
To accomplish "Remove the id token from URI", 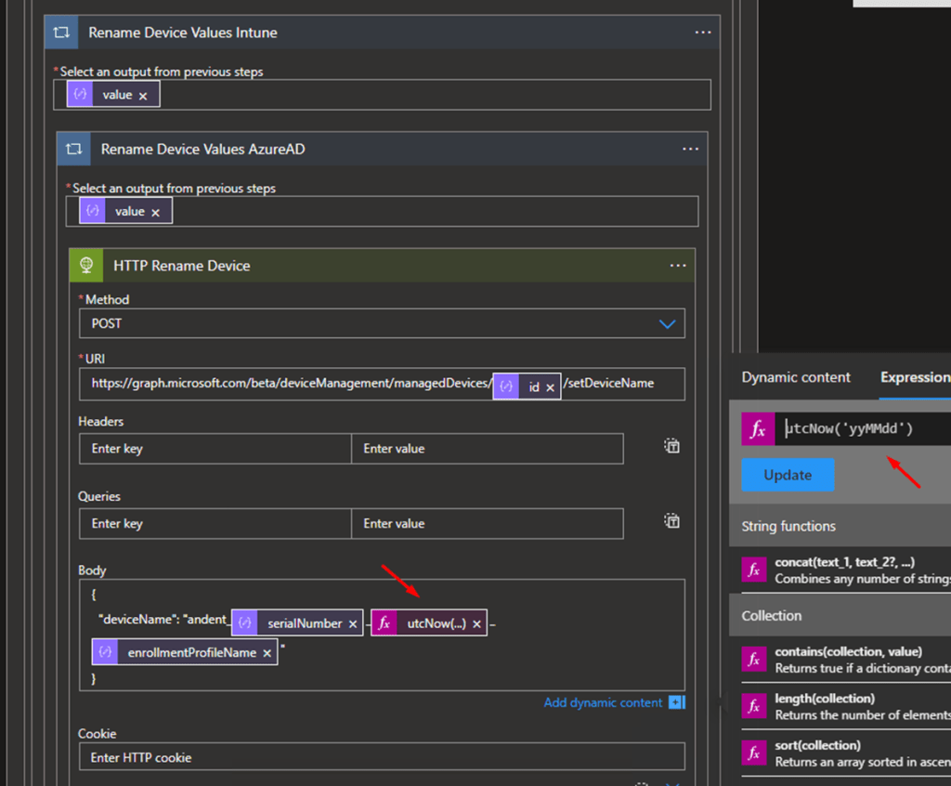I will (x=550, y=387).
